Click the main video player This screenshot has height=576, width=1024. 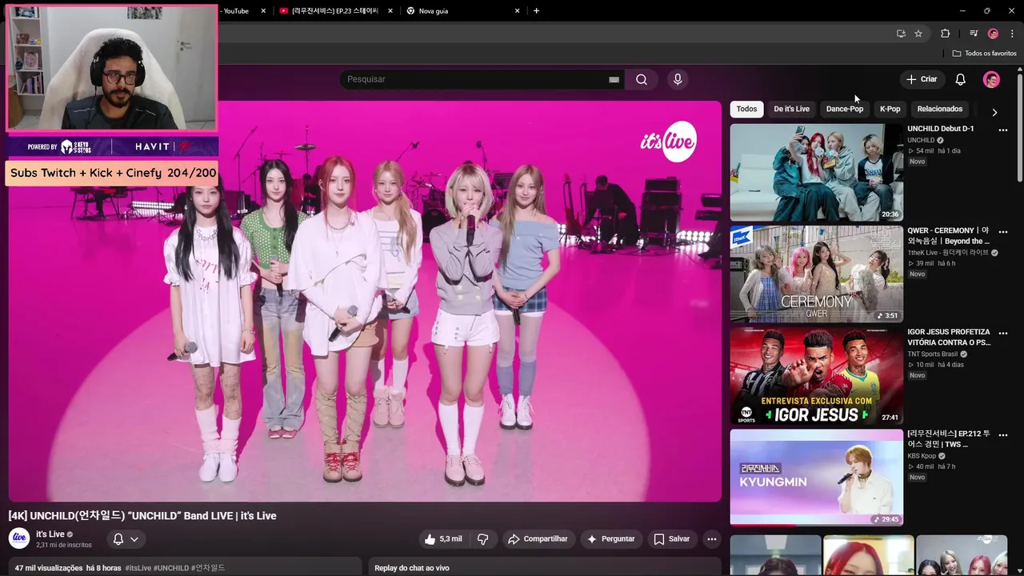(365, 301)
